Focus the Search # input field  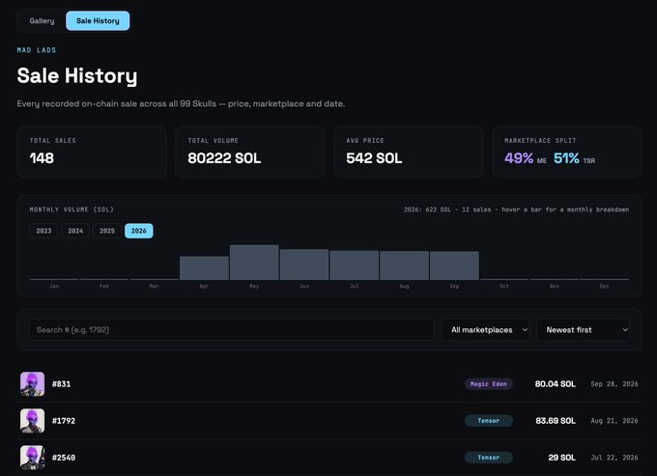[x=231, y=330]
